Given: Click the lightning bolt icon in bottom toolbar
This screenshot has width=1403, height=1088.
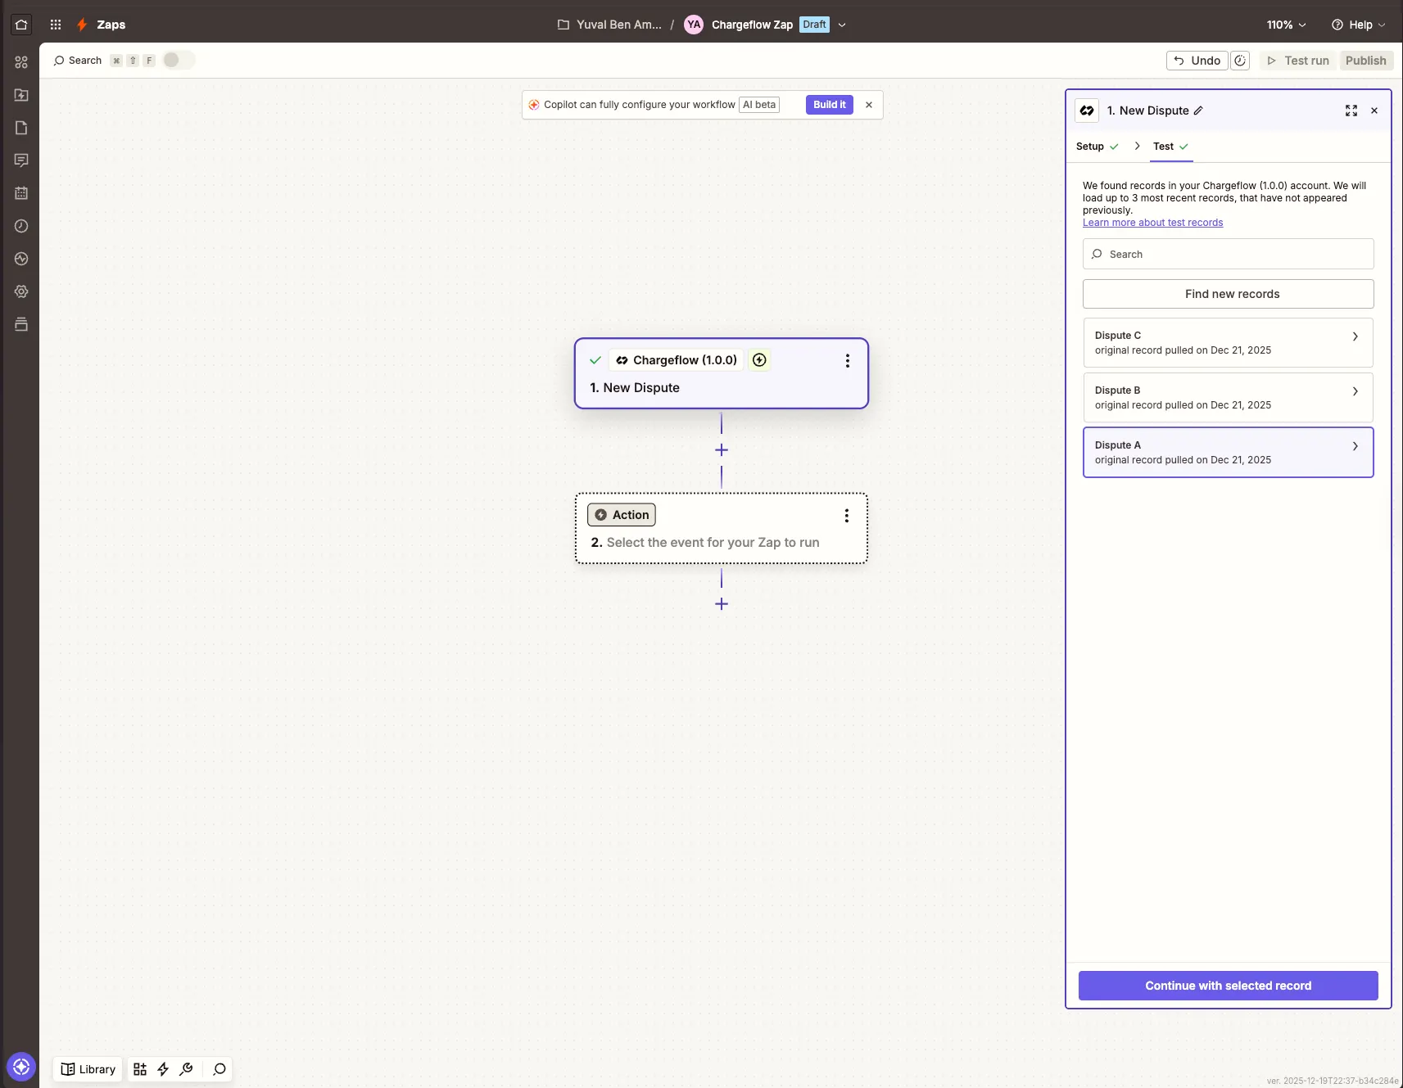Looking at the screenshot, I should 163,1069.
